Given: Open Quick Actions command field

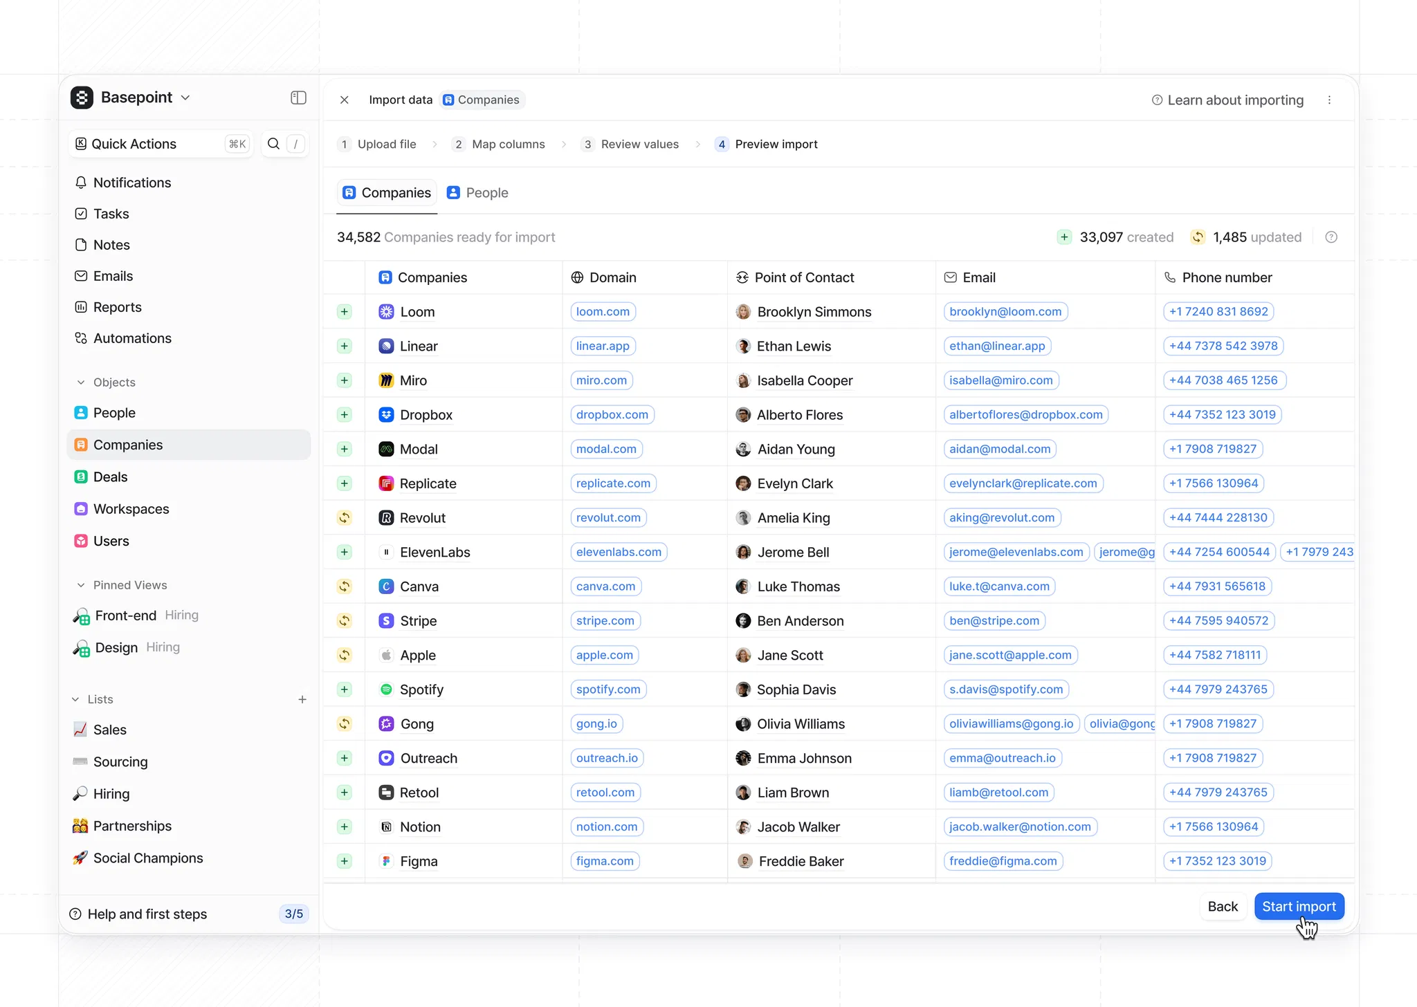Looking at the screenshot, I should pos(161,144).
